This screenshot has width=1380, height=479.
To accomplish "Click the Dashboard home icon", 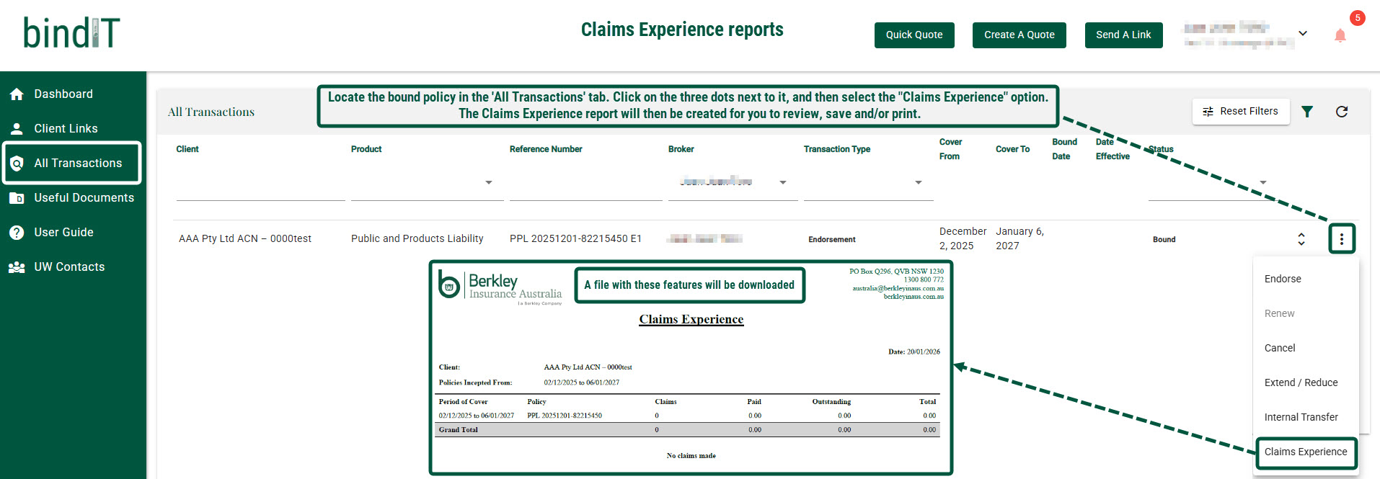I will 17,94.
